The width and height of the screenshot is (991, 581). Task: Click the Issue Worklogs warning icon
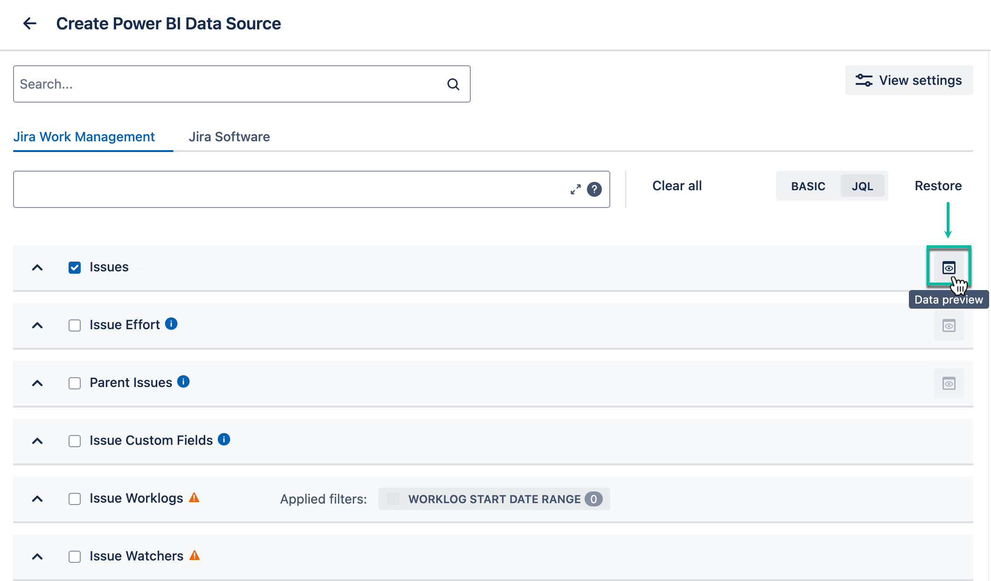pos(195,498)
